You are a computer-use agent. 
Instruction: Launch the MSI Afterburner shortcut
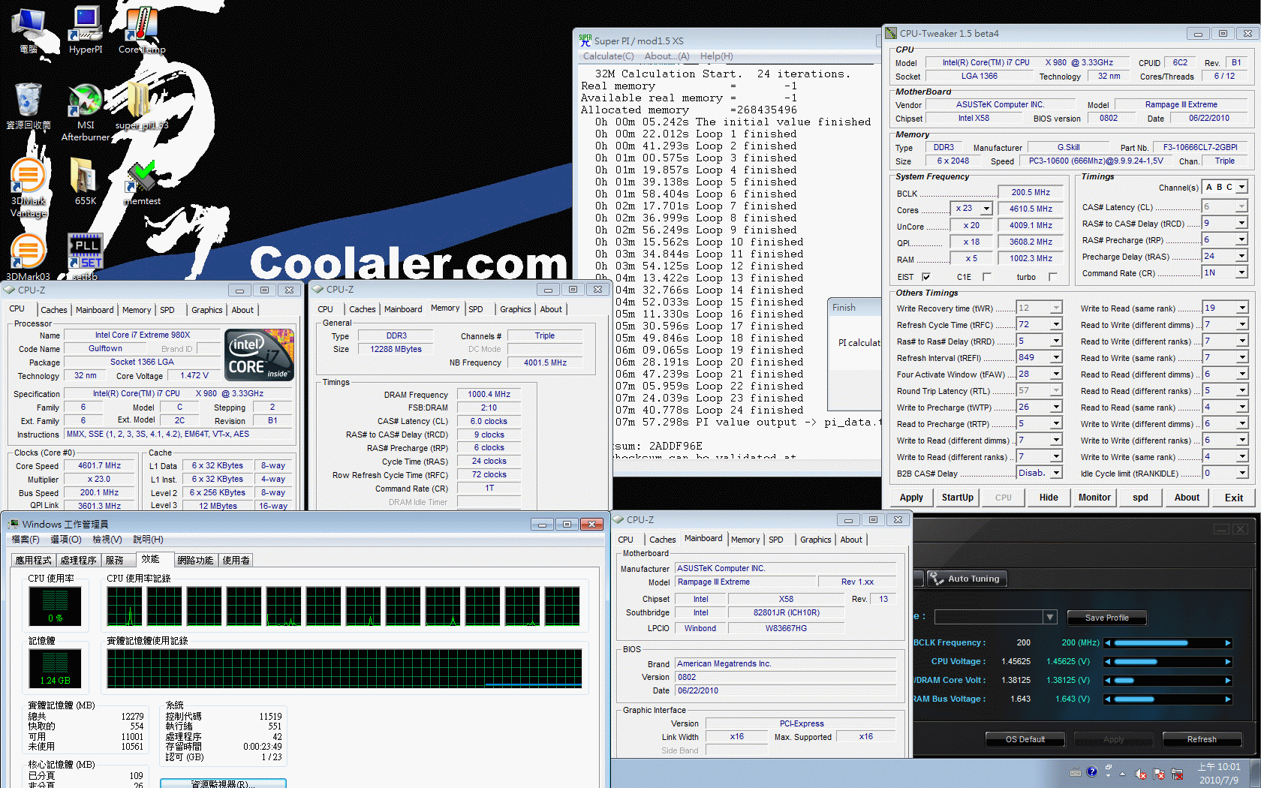[86, 111]
